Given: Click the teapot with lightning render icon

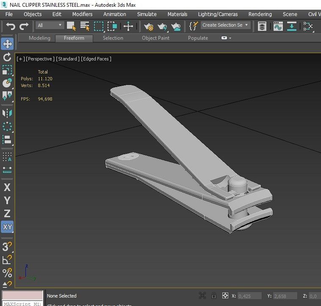Looking at the screenshot, I should (162, 27).
